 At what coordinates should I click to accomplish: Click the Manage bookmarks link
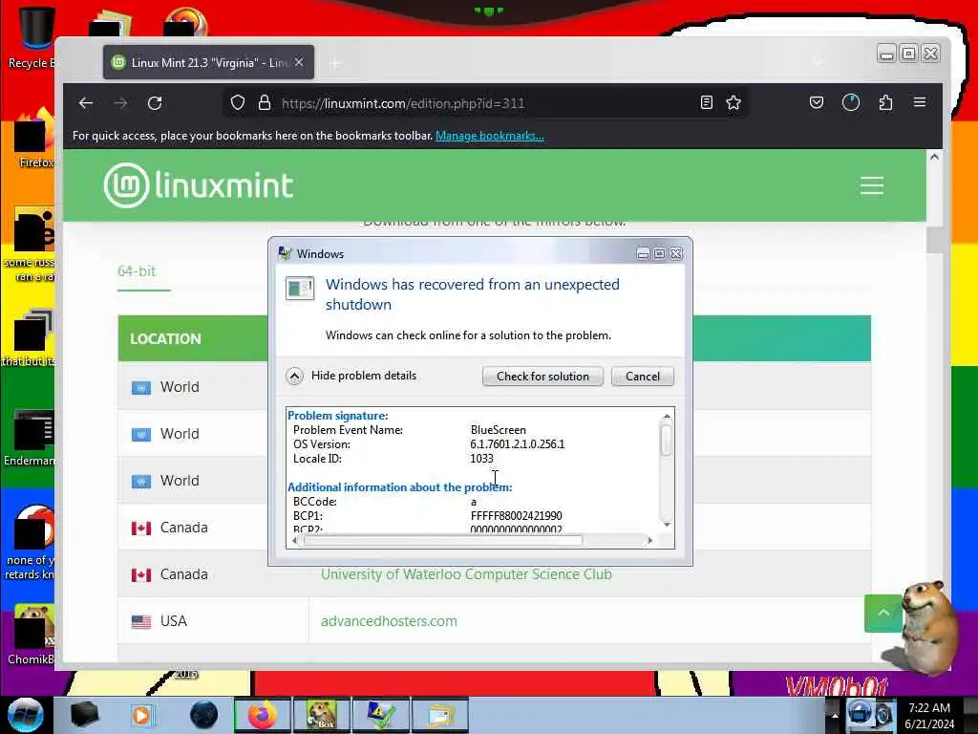tap(490, 136)
